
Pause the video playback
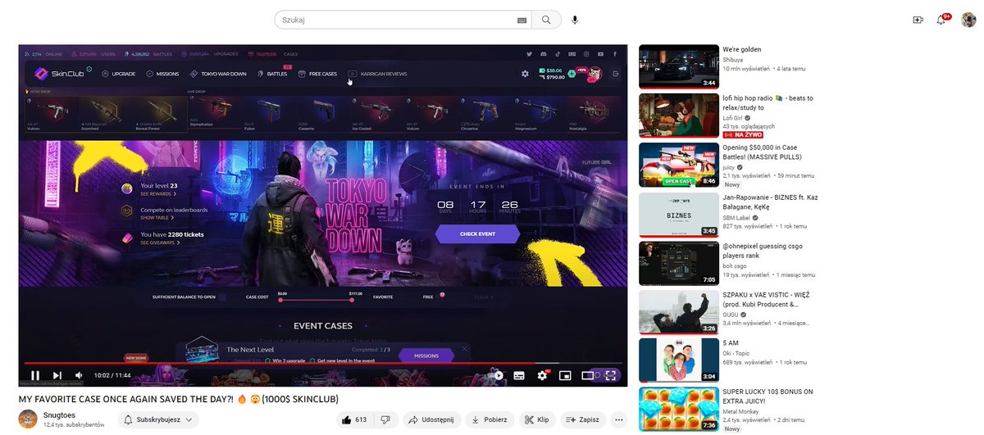click(35, 375)
